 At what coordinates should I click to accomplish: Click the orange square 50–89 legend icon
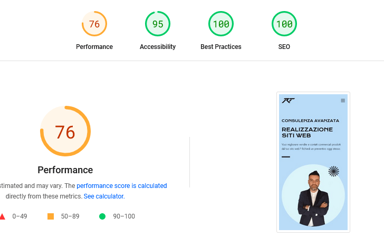(51, 216)
